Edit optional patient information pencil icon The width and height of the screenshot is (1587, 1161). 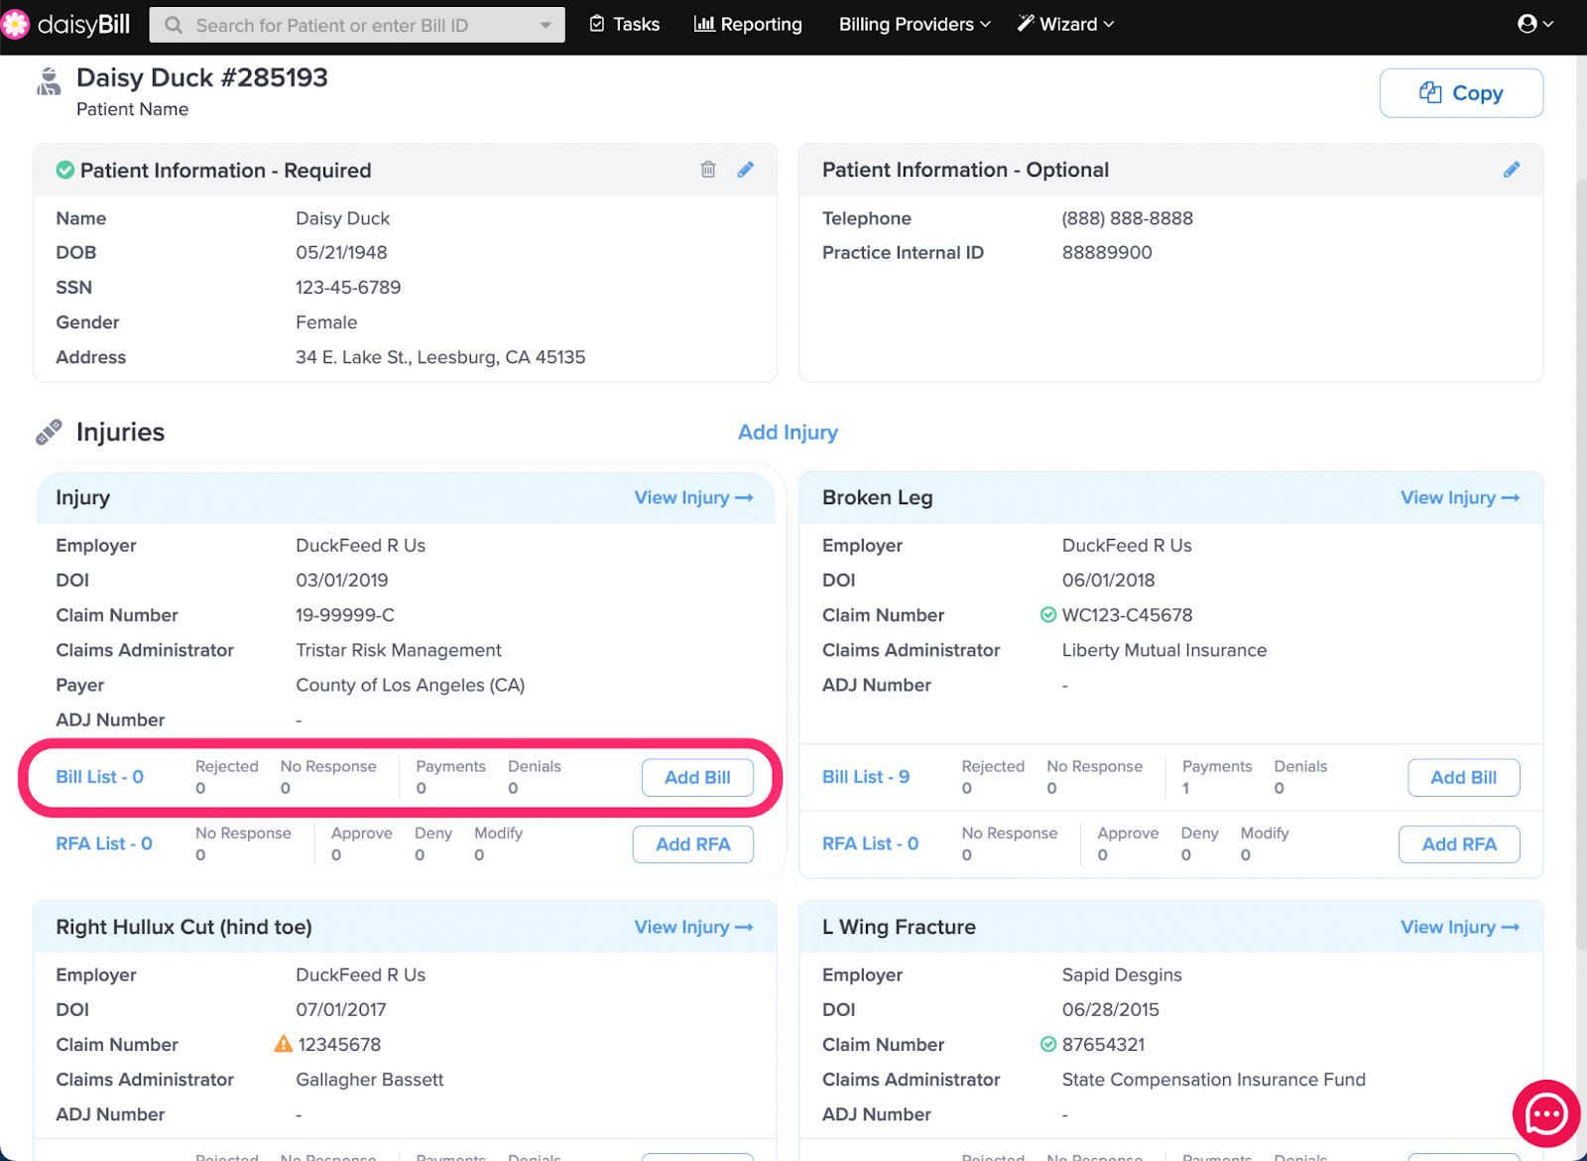pyautogui.click(x=1512, y=170)
